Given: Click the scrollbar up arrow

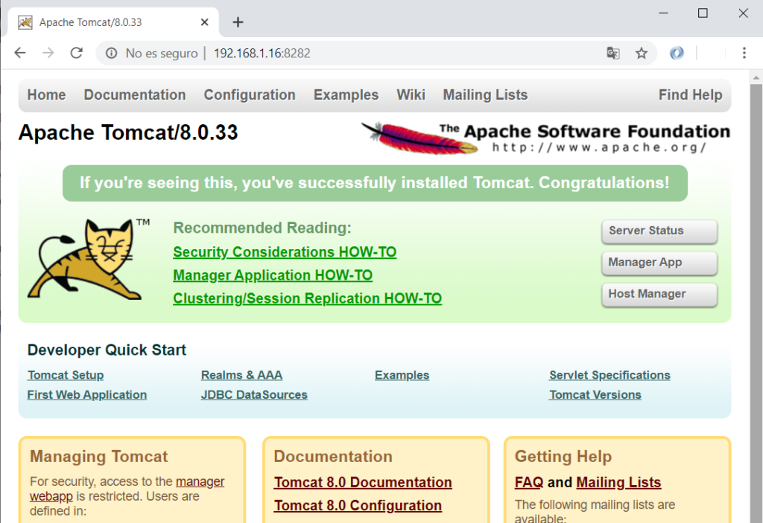Looking at the screenshot, I should pyautogui.click(x=756, y=77).
